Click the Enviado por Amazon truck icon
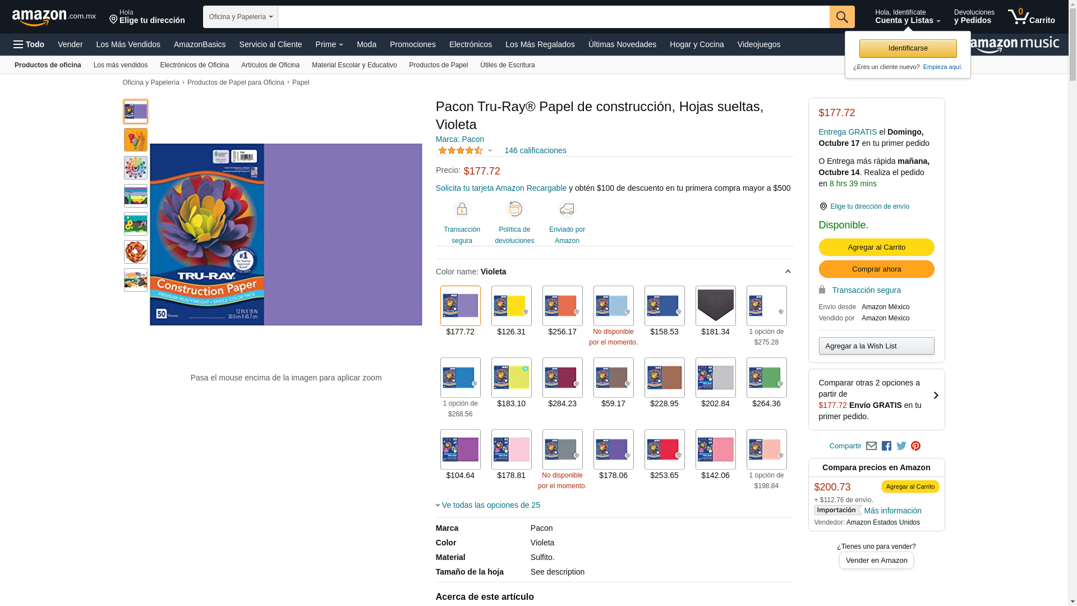The width and height of the screenshot is (1077, 606). (x=567, y=209)
